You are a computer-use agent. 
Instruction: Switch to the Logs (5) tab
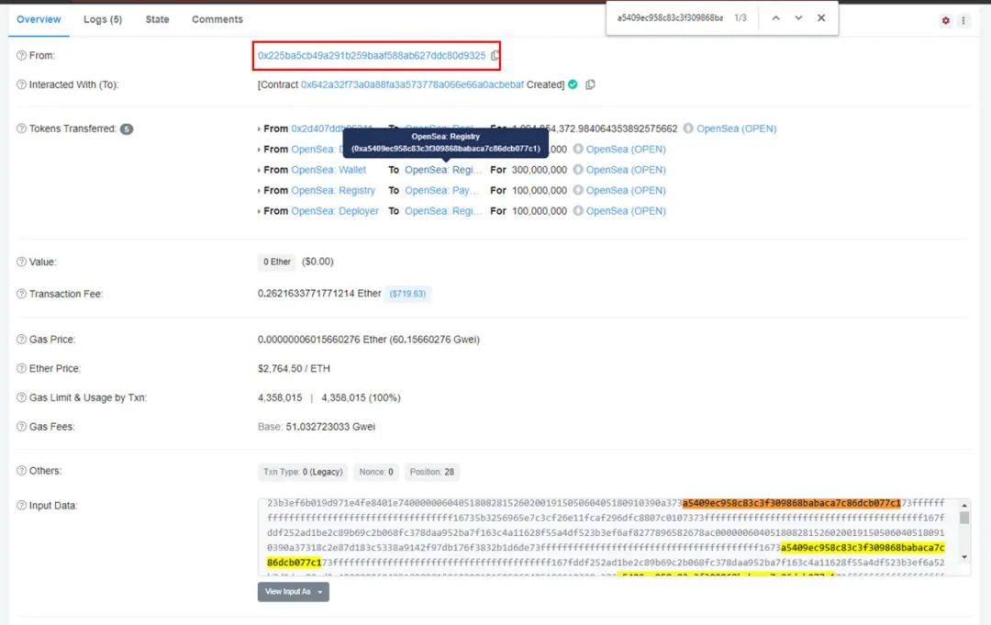click(x=103, y=19)
